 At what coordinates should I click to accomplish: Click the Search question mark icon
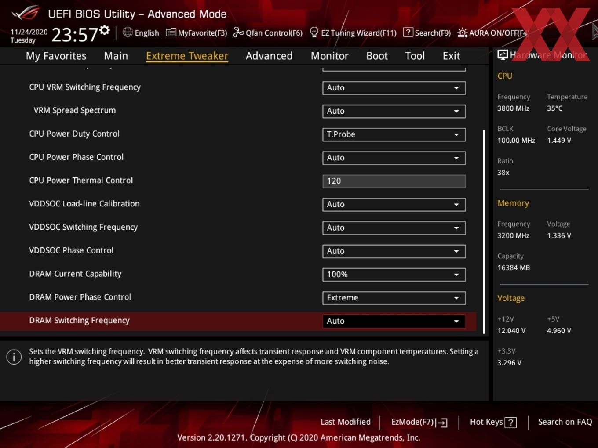click(x=408, y=33)
